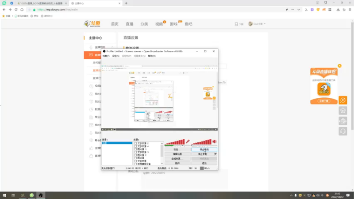
Task: Click the house floating side icon
Action: point(342,111)
